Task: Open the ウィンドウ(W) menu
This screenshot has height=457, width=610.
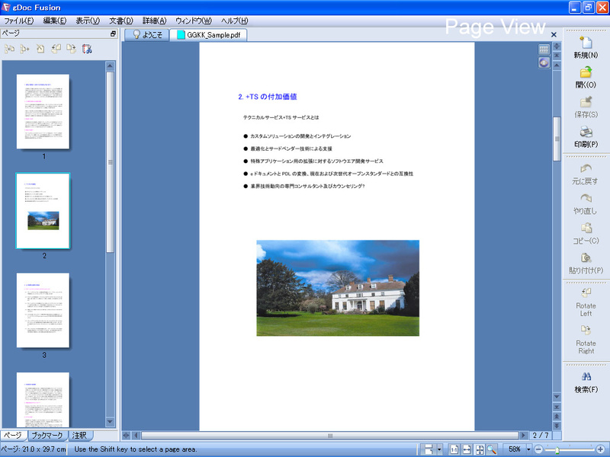Action: point(194,21)
